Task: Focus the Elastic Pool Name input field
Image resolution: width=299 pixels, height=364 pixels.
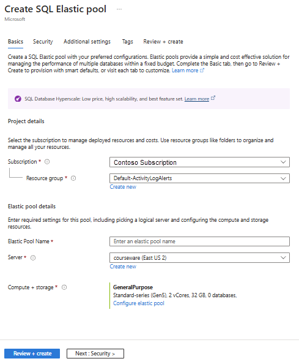Action: tap(199, 241)
